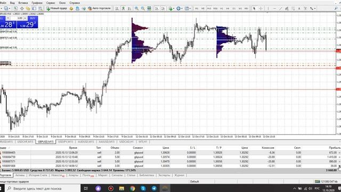Select the H4 timeframe

pos(228,9)
